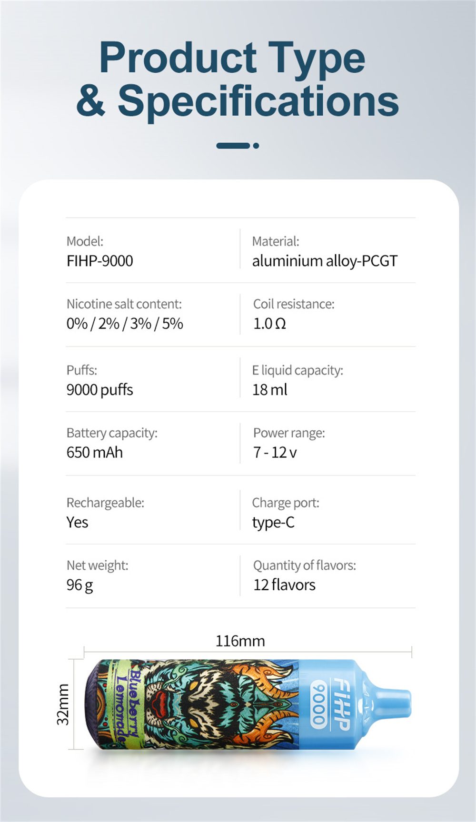
Task: Click the 32mm width dimension label
Action: [x=63, y=704]
